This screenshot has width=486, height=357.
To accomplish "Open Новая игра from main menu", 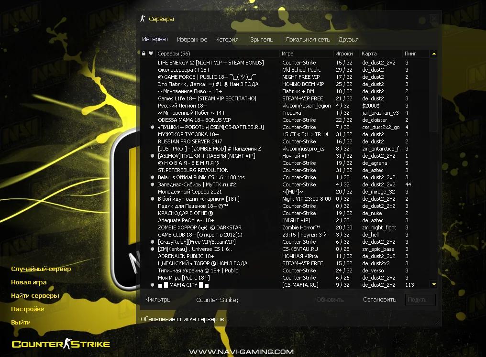I will [29, 282].
